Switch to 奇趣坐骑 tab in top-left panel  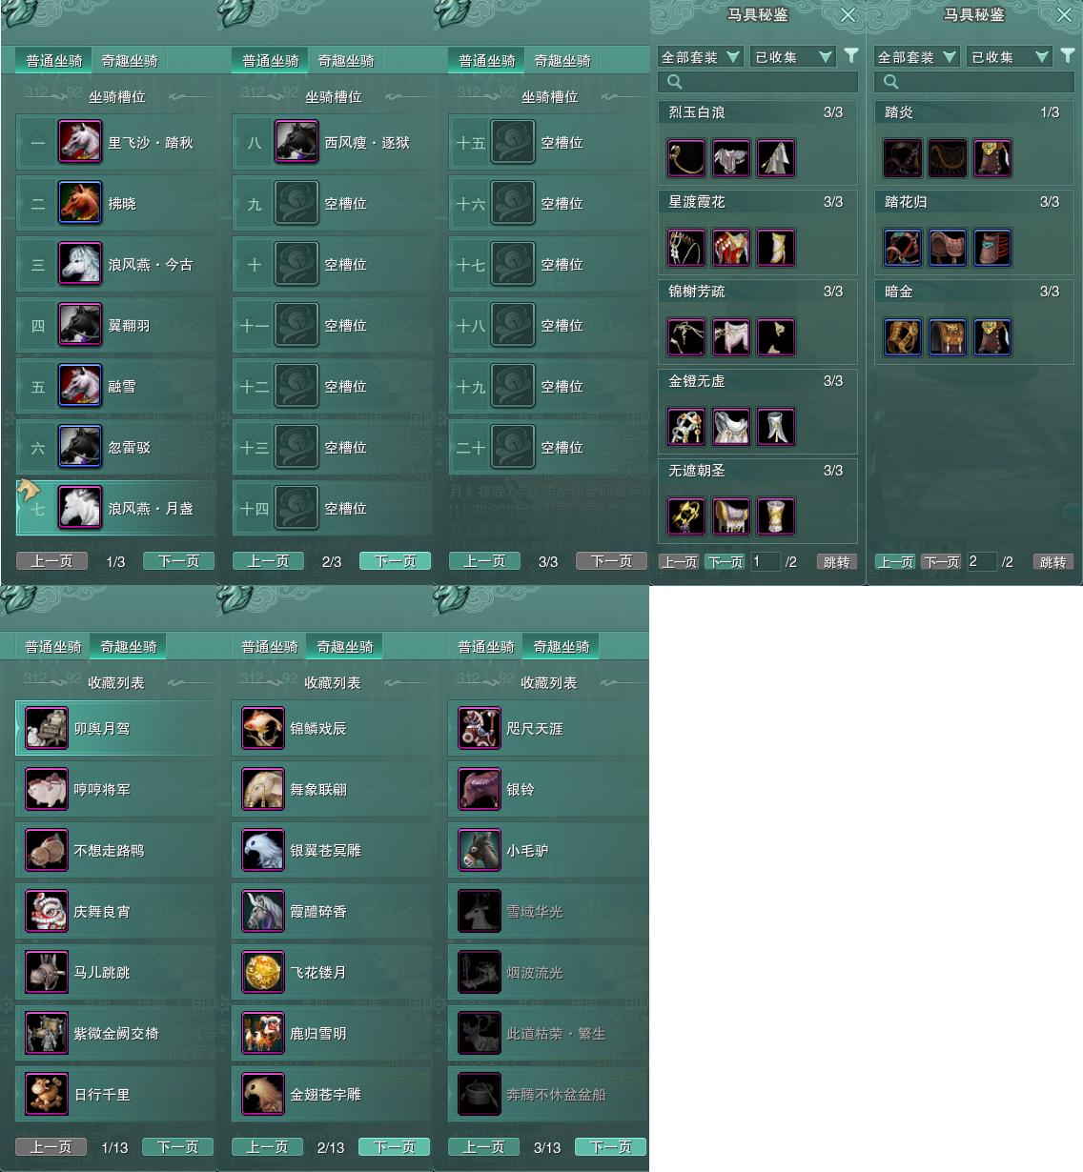coord(130,60)
